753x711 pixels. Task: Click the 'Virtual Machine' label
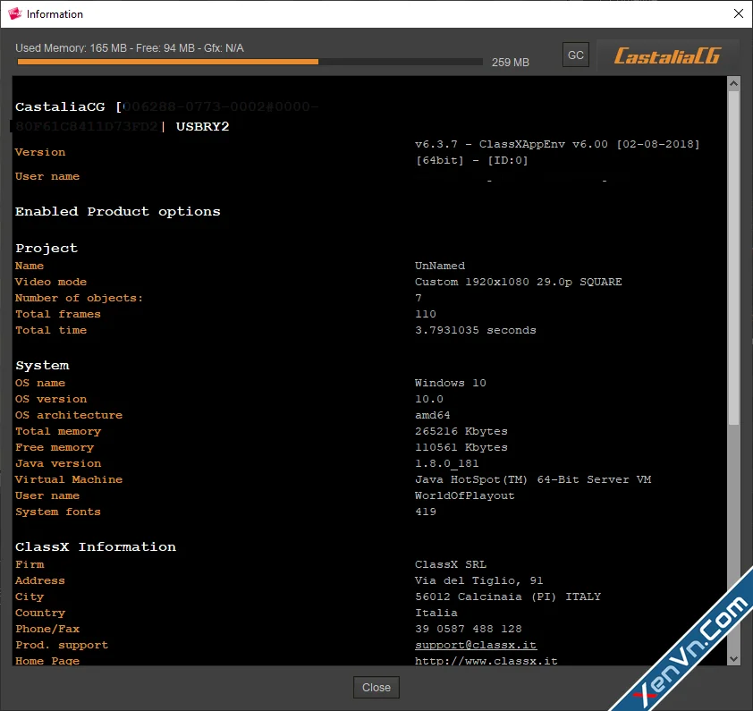69,479
